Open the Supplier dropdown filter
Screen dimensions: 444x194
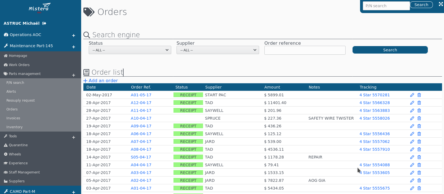pyautogui.click(x=218, y=50)
